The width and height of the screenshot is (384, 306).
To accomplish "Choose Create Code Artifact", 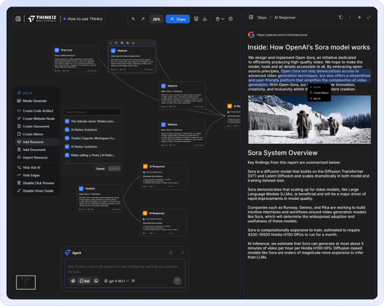I will pos(37,111).
